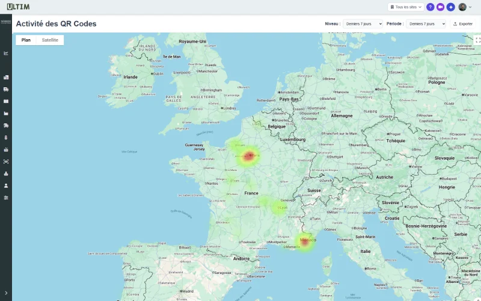481x301 pixels.
Task: Click the ULTIM logo
Action: tap(19, 7)
